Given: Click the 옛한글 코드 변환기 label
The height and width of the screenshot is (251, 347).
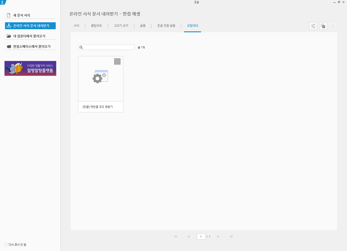Looking at the screenshot, I should pyautogui.click(x=98, y=107).
